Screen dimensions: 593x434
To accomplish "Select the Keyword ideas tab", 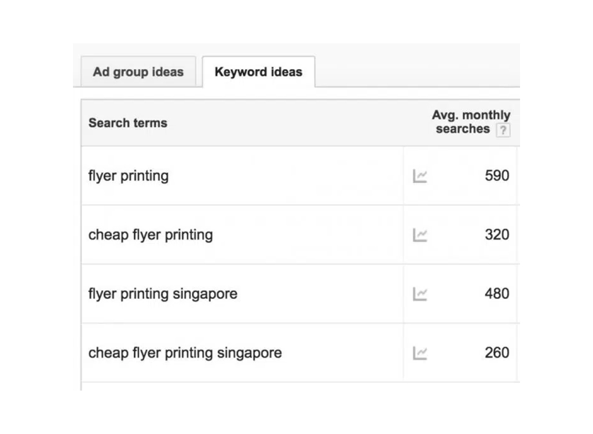I will (x=258, y=72).
